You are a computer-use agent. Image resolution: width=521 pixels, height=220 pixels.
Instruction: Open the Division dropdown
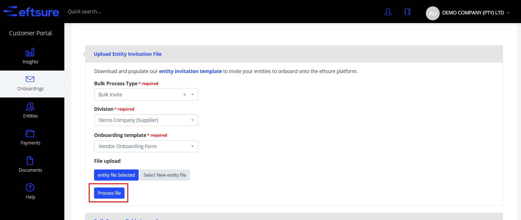(x=193, y=120)
